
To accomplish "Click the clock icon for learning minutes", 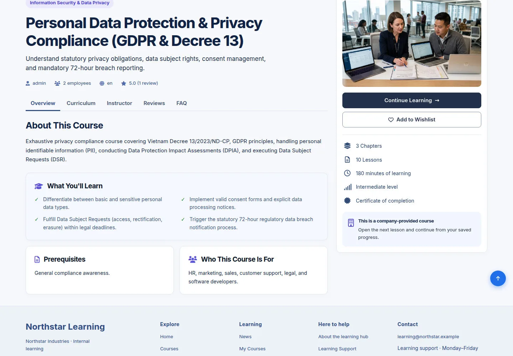I will [x=347, y=173].
